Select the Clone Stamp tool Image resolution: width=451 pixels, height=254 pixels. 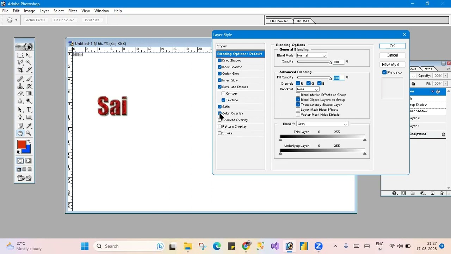(20, 86)
